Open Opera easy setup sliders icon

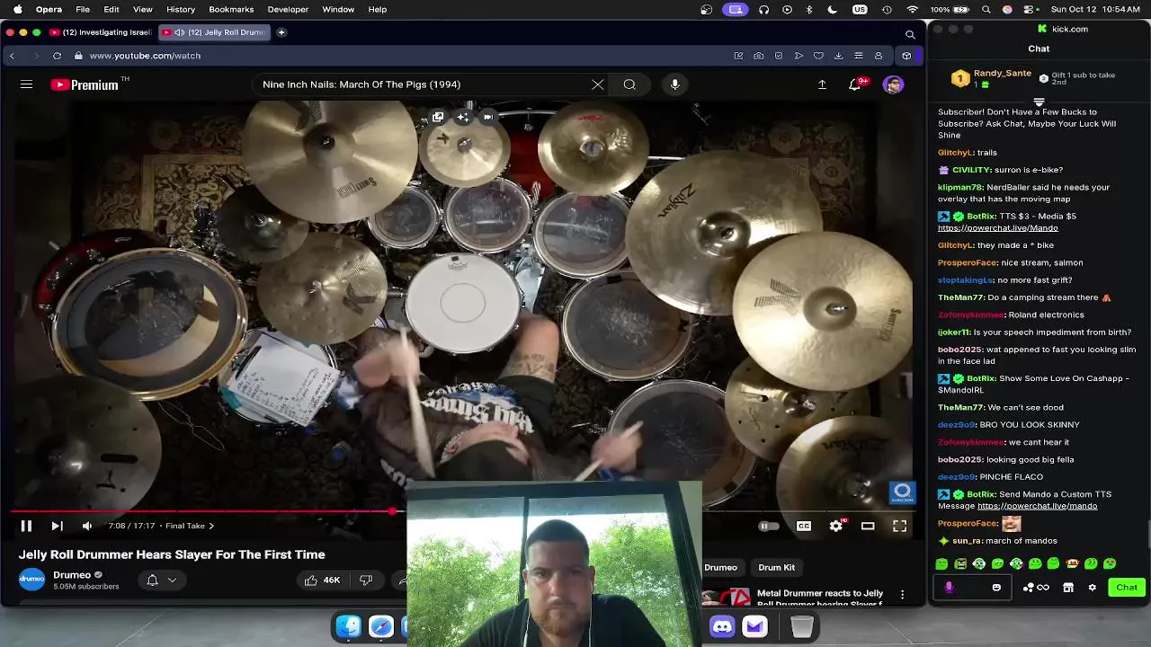[858, 56]
